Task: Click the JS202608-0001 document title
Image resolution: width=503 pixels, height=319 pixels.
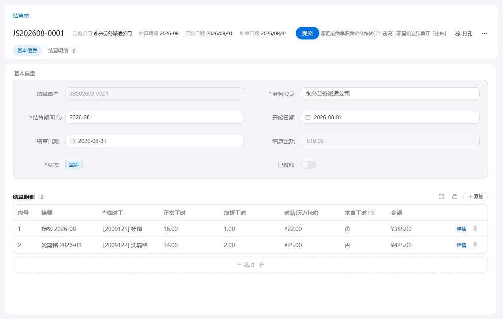Action: 38,34
